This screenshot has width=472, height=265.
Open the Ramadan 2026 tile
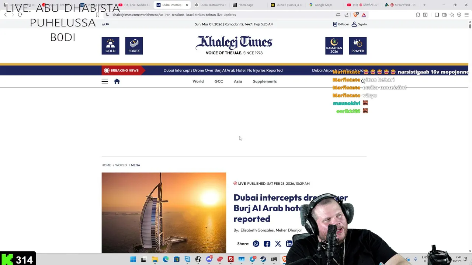334,46
